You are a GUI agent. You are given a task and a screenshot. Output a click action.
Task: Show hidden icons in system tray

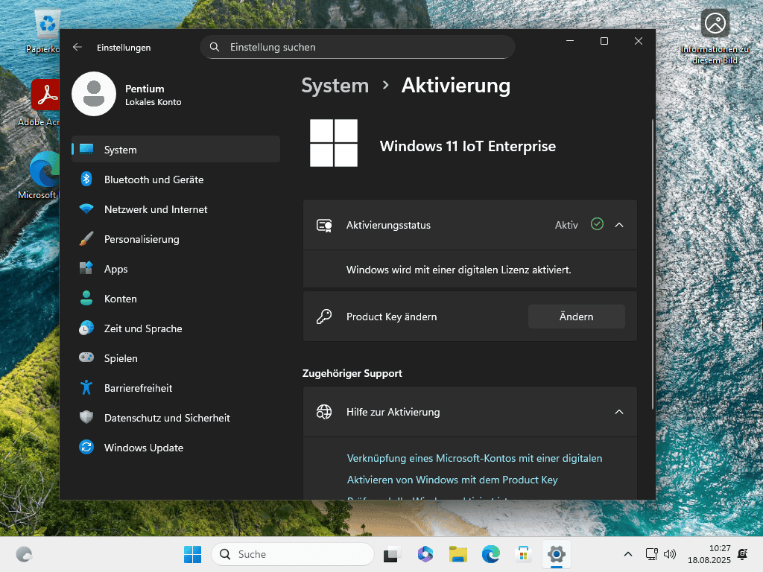[627, 554]
